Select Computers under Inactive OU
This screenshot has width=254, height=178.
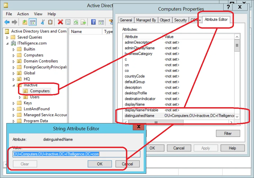[x=40, y=91]
